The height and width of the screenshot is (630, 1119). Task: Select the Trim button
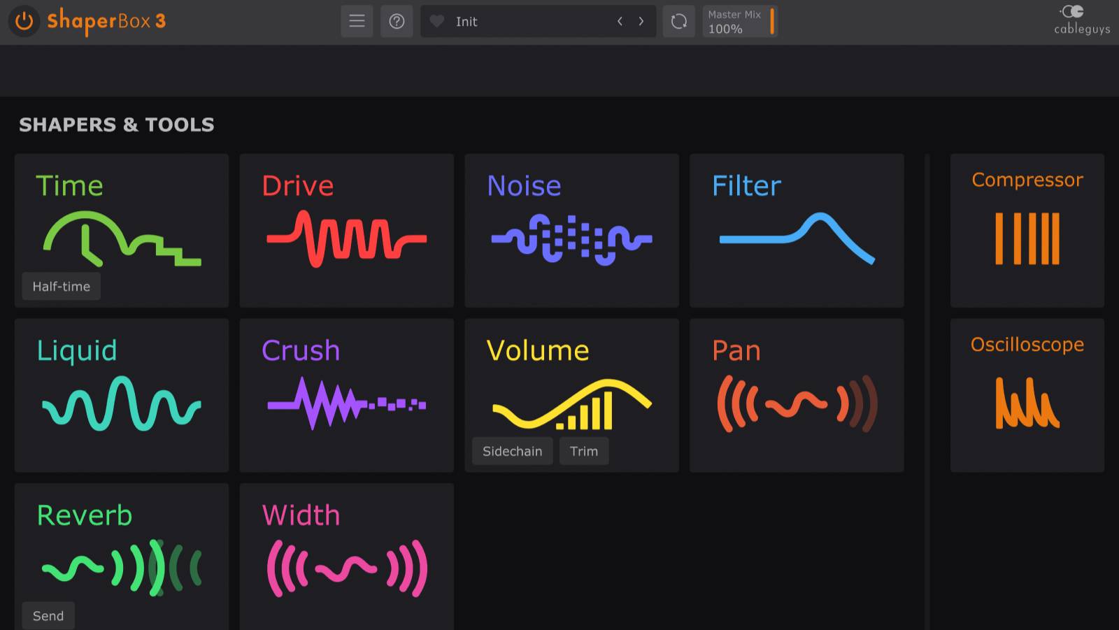[x=584, y=451]
